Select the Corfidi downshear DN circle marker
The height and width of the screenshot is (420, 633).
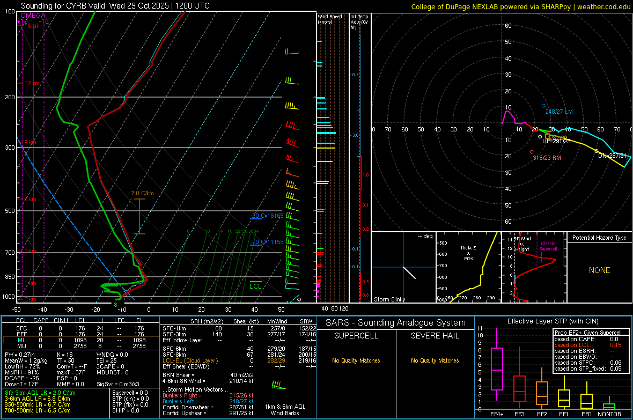tap(597, 151)
